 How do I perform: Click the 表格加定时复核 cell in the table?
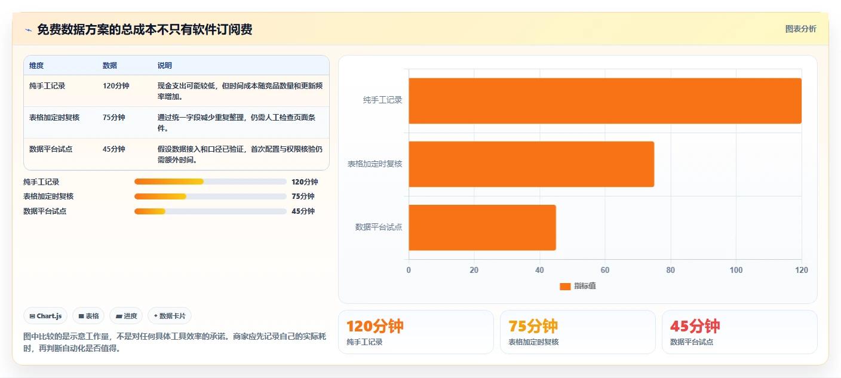click(x=54, y=118)
